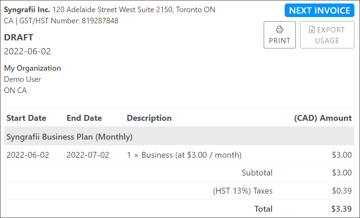Click the Syngrafii Inc. company name

pyautogui.click(x=27, y=10)
